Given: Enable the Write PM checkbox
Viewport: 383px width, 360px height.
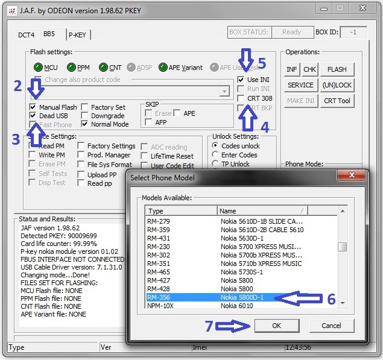Looking at the screenshot, I should (32, 154).
